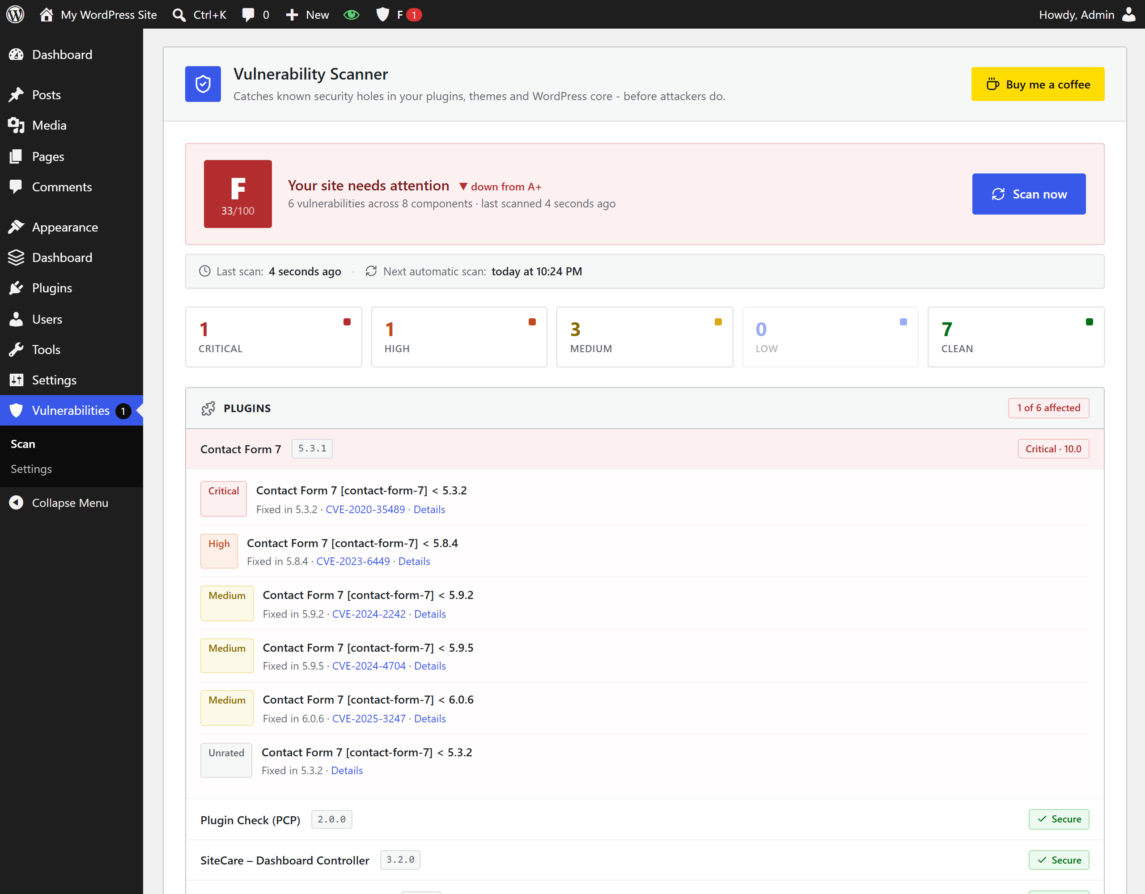Click the admin user avatar icon
The width and height of the screenshot is (1145, 894).
point(1128,14)
